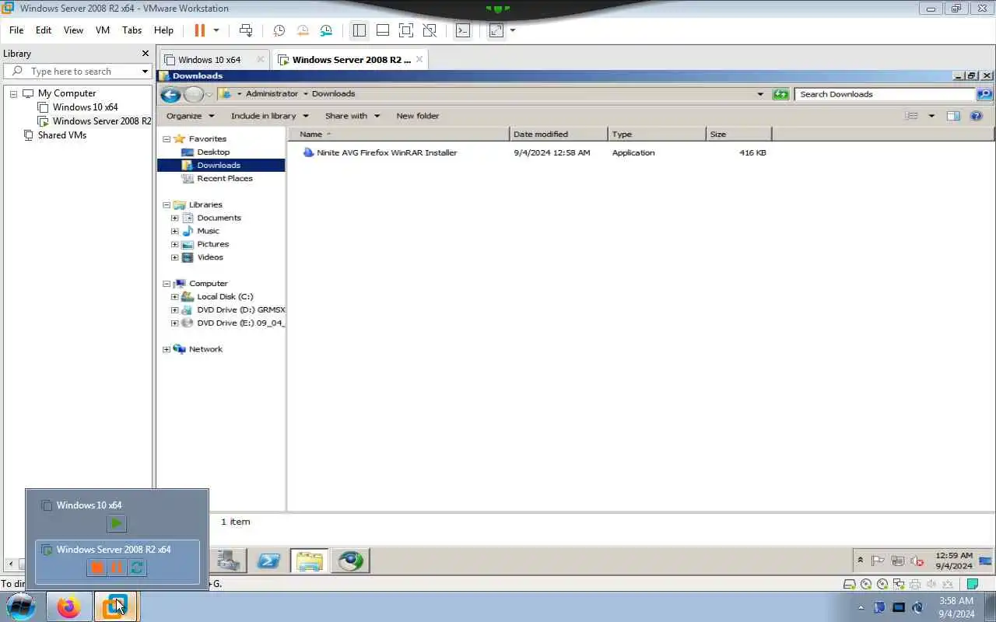Open the Snapshot Manager toolbar icon
This screenshot has height=622, width=996.
(326, 30)
